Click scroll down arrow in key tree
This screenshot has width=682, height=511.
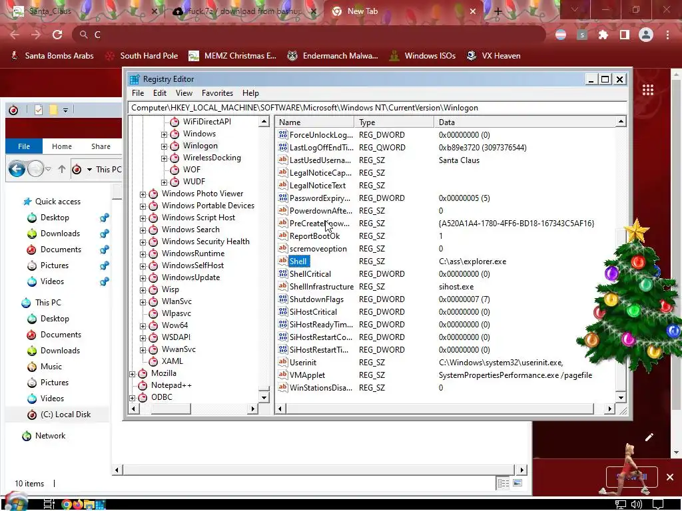coord(264,397)
